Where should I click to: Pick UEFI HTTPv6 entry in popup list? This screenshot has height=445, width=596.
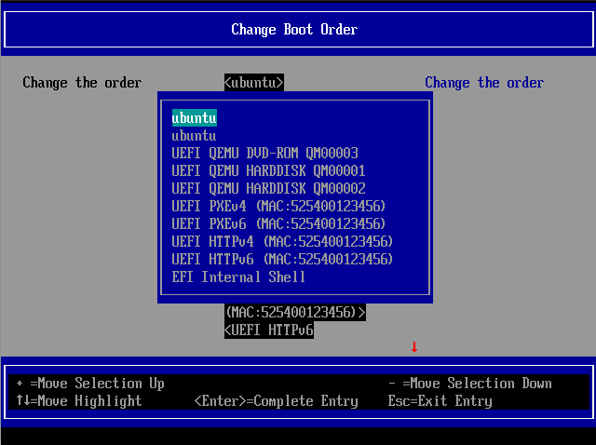[x=282, y=259]
